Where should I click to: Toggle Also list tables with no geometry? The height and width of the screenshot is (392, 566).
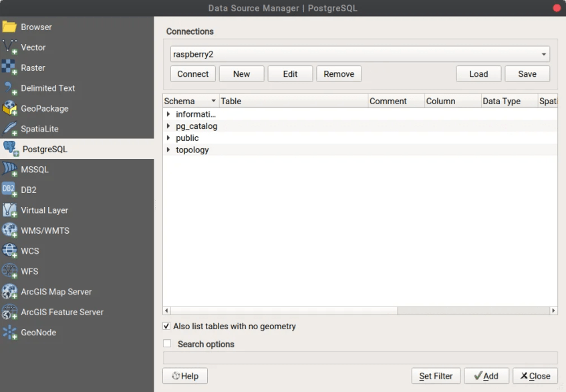pyautogui.click(x=166, y=327)
